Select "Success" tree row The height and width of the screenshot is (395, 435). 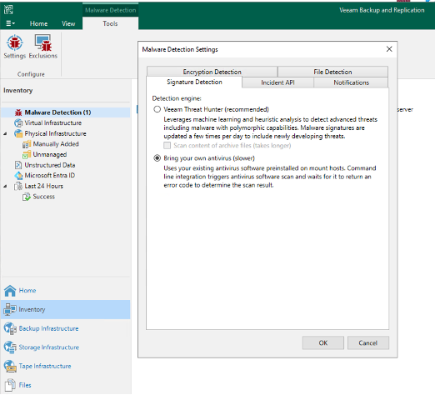pyautogui.click(x=66, y=197)
